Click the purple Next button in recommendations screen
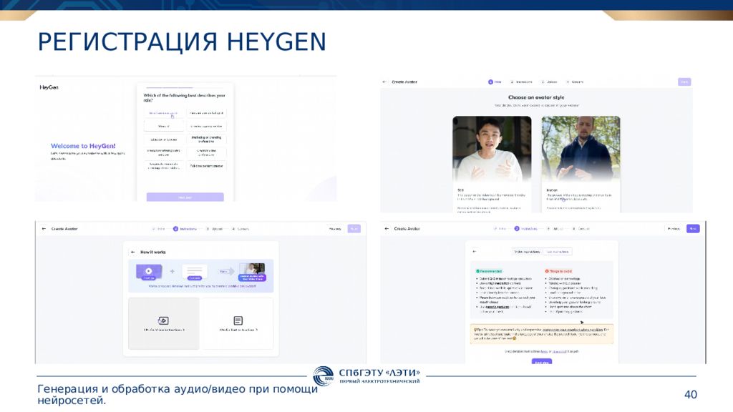Viewport: 733px width, 412px height. pos(693,229)
